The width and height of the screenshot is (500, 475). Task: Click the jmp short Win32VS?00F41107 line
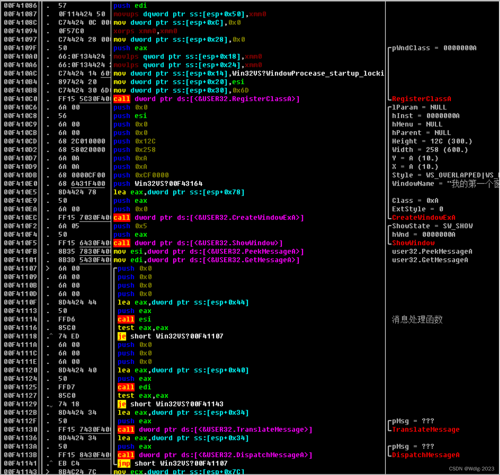[x=173, y=463]
